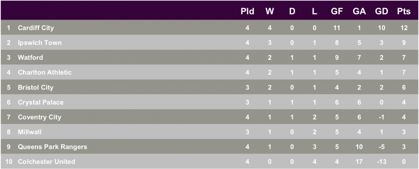419x169 pixels.
Task: Select the Millwall team name
Action: tap(30, 132)
